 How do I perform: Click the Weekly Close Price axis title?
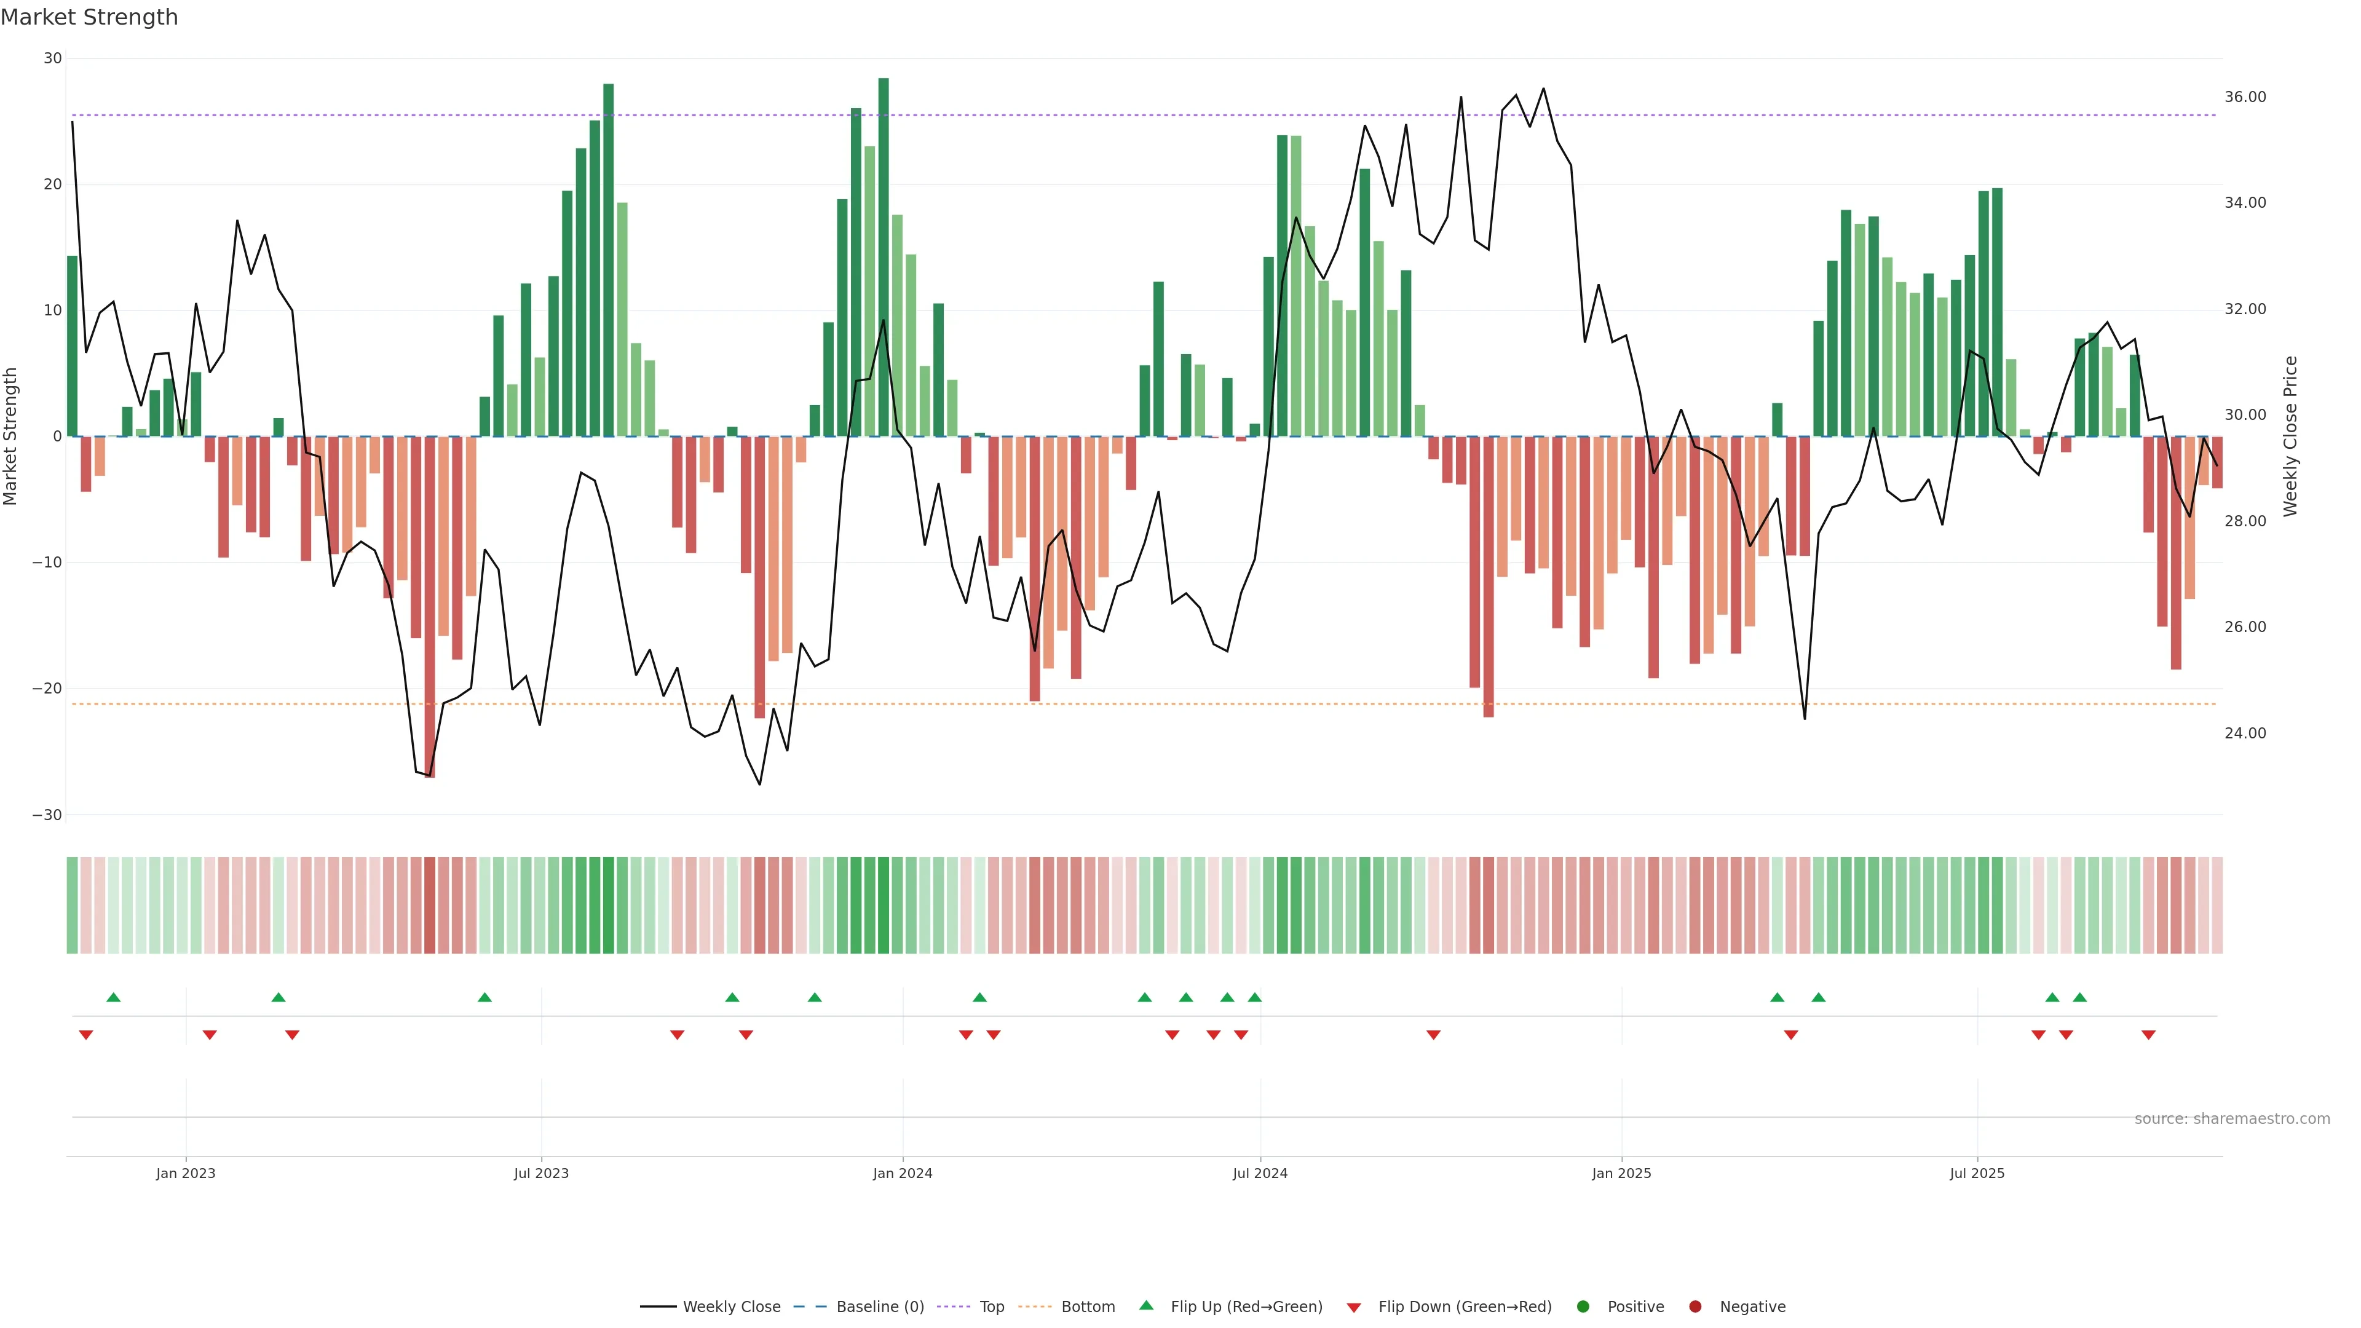(2290, 437)
